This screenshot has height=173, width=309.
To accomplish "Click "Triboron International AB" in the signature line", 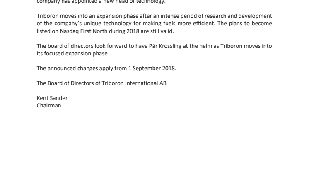I will coord(134,83).
